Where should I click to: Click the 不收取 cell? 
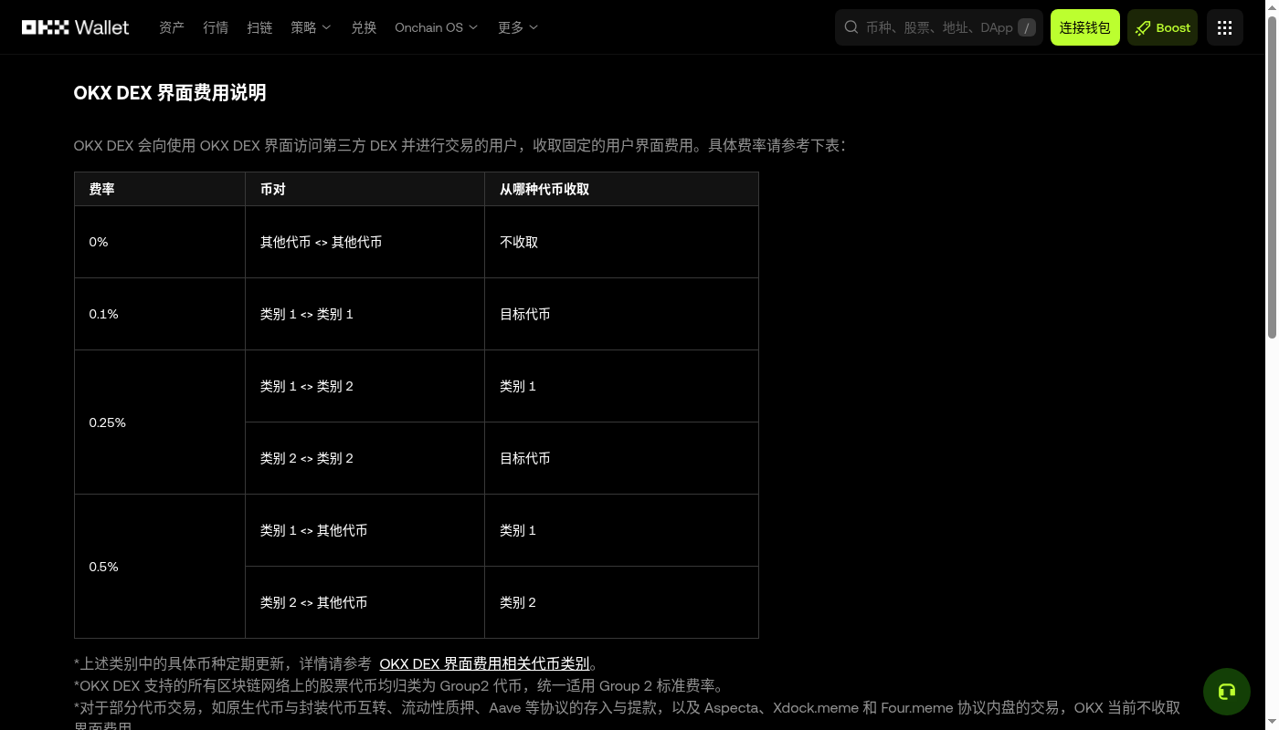622,242
